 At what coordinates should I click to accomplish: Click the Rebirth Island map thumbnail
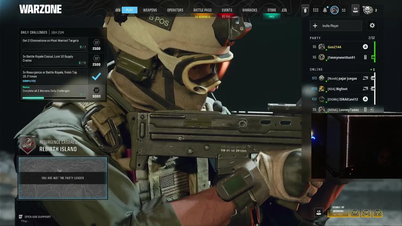click(63, 178)
